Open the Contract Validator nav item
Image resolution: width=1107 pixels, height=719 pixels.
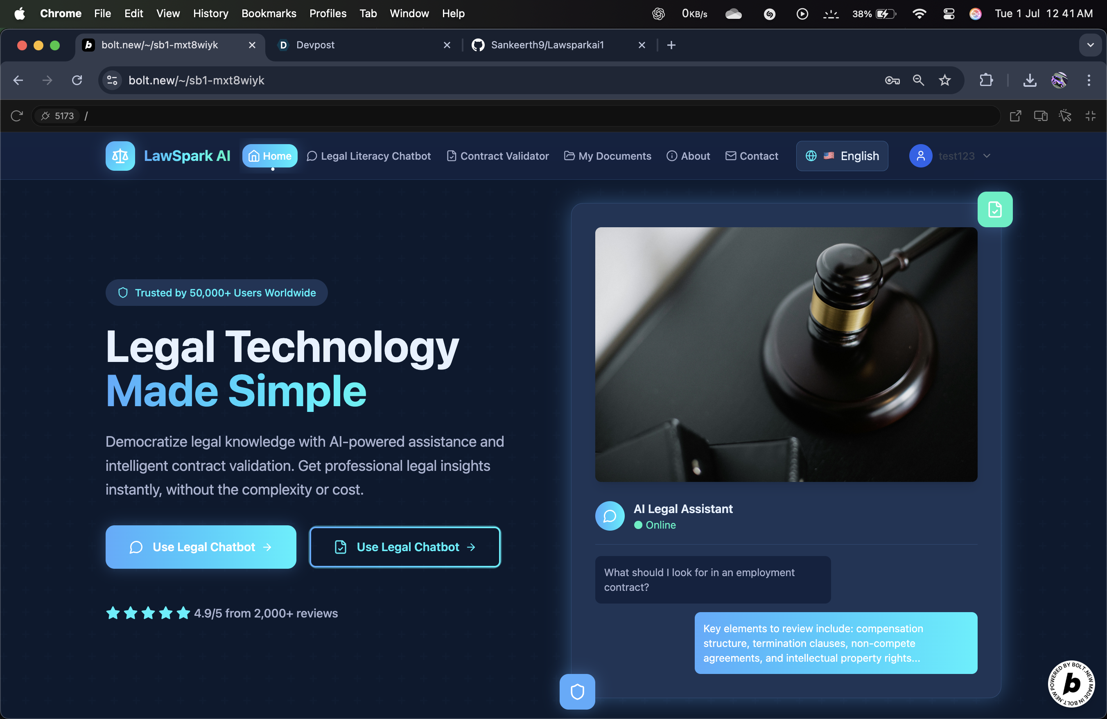pos(498,156)
